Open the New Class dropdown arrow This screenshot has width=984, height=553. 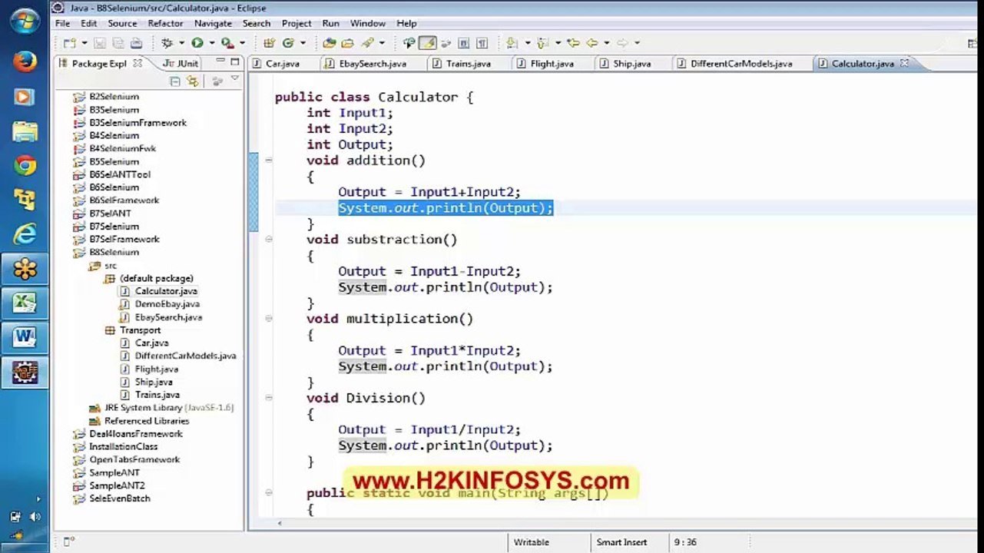click(303, 43)
